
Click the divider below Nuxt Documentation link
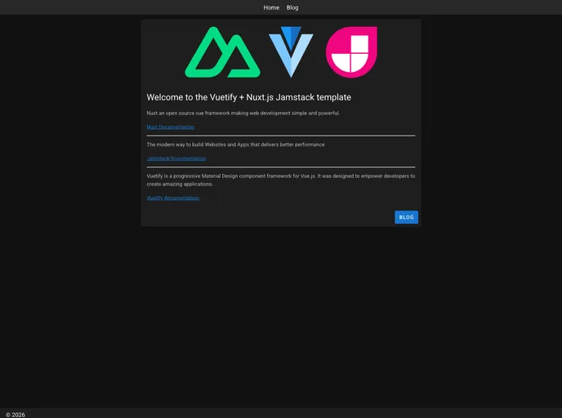pos(280,136)
